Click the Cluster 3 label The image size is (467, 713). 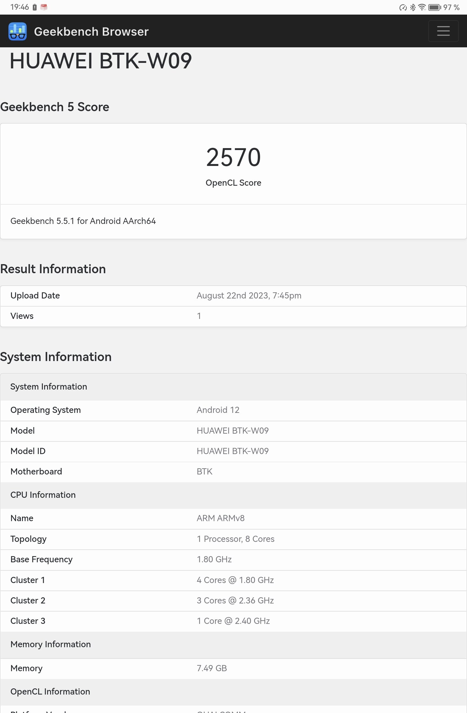pyautogui.click(x=28, y=621)
